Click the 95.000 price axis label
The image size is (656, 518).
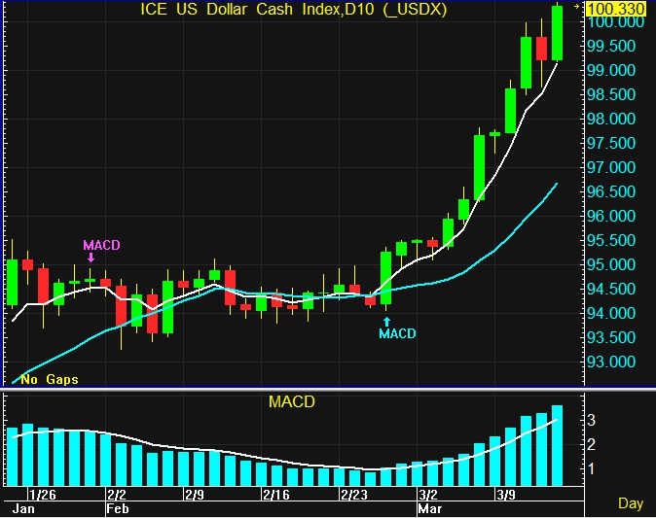coord(611,264)
